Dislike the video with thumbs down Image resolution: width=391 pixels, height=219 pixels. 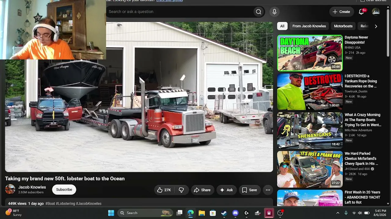click(x=181, y=190)
